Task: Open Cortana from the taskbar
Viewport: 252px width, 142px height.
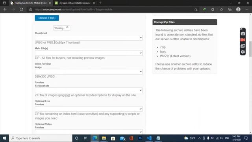Action: coord(77,138)
